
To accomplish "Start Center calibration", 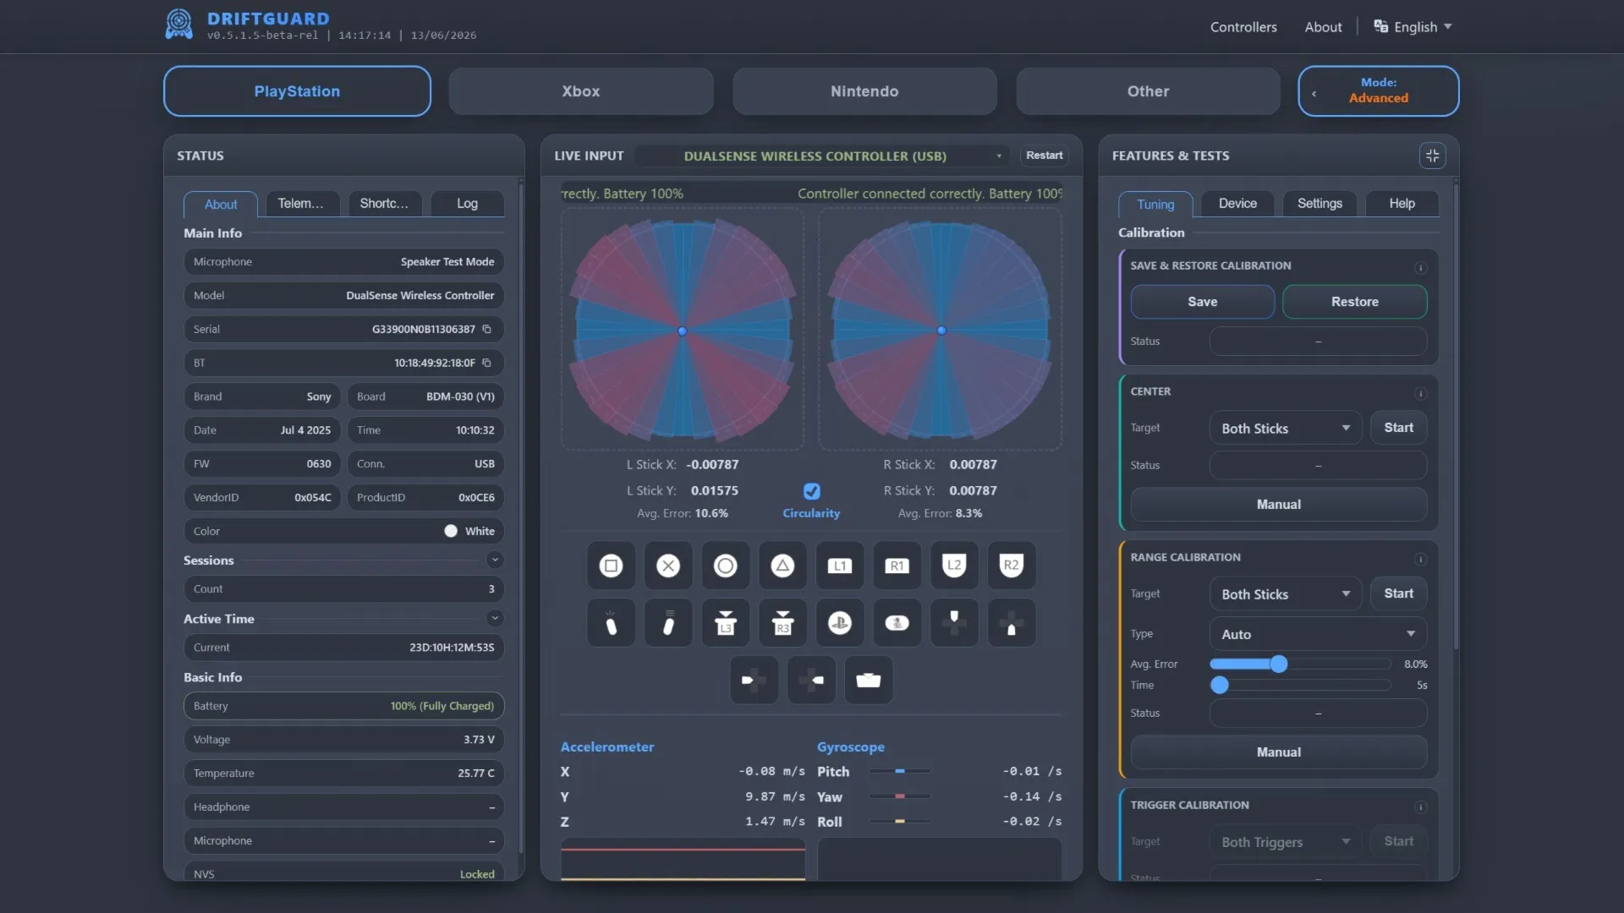I will pos(1398,428).
